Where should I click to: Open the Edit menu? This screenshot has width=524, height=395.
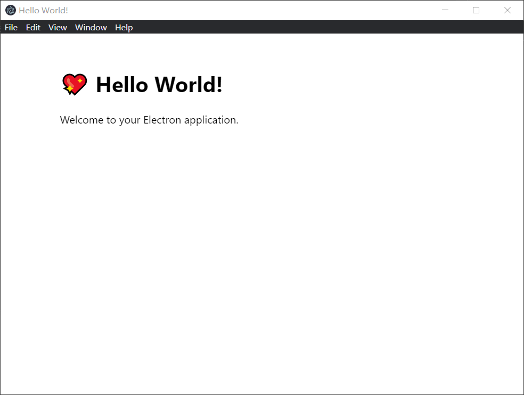click(x=33, y=27)
